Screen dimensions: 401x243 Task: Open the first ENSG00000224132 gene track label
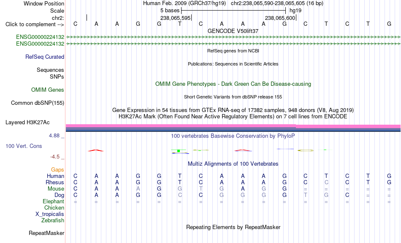click(x=40, y=37)
